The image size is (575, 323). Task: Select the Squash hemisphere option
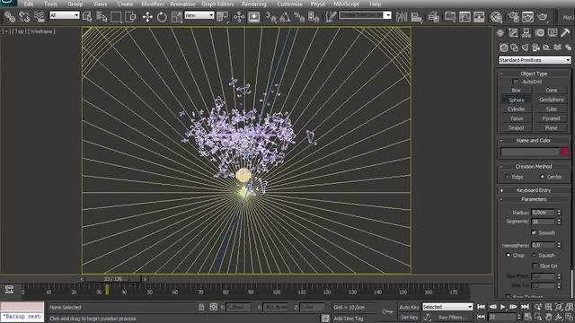[x=534, y=255]
